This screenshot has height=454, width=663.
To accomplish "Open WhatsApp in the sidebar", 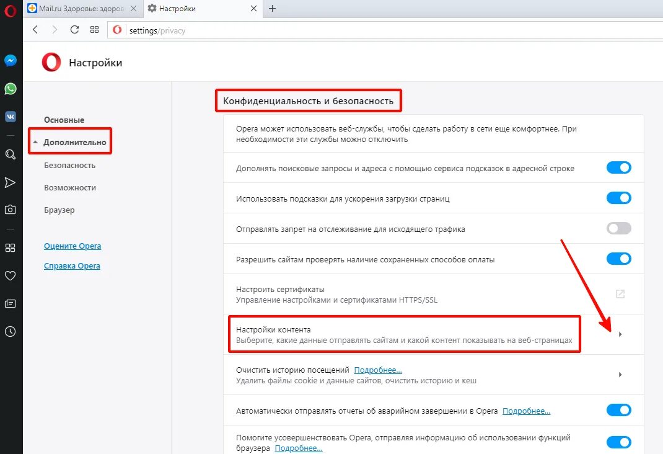I will coord(10,89).
